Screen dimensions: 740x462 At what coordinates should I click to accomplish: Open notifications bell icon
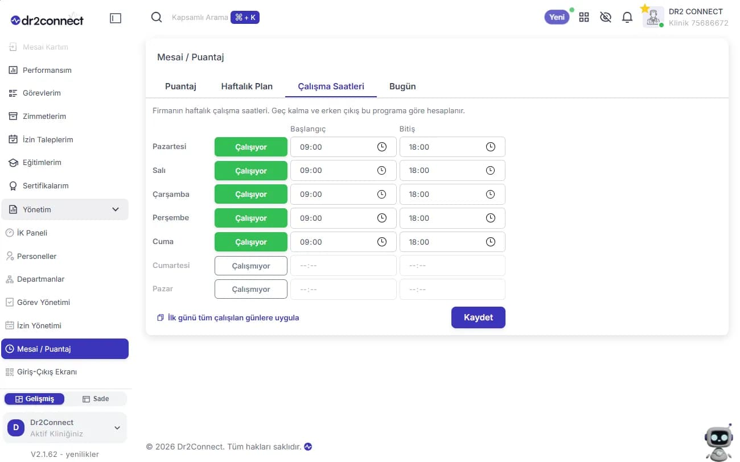[627, 17]
